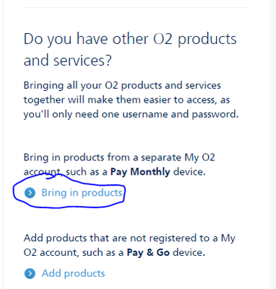Click the sentence "Bring in products from a separate"
The width and height of the screenshot is (276, 289).
click(119, 165)
